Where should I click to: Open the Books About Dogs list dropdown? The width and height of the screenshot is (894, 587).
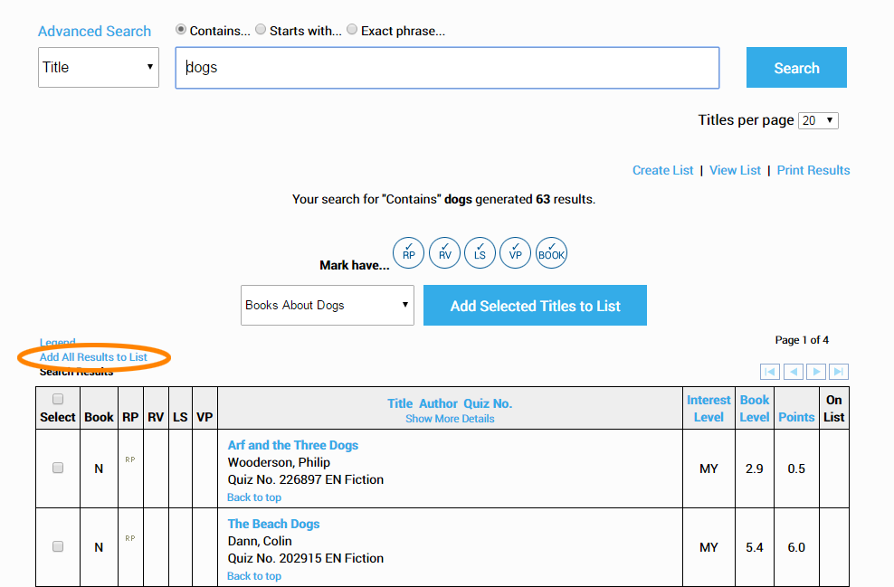pyautogui.click(x=328, y=306)
